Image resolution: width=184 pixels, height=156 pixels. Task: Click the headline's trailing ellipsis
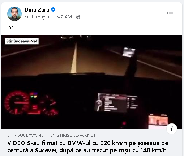[x=170, y=151]
